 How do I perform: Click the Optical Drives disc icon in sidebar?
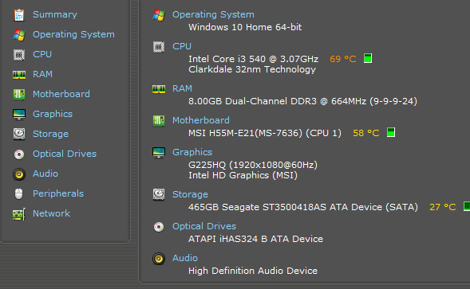pyautogui.click(x=19, y=154)
